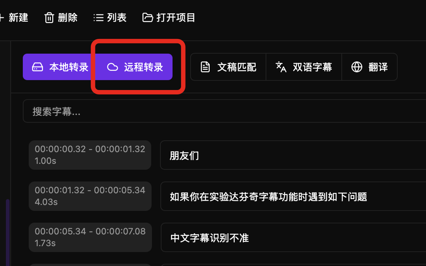
Task: Click the trash can delete icon
Action: [49, 18]
